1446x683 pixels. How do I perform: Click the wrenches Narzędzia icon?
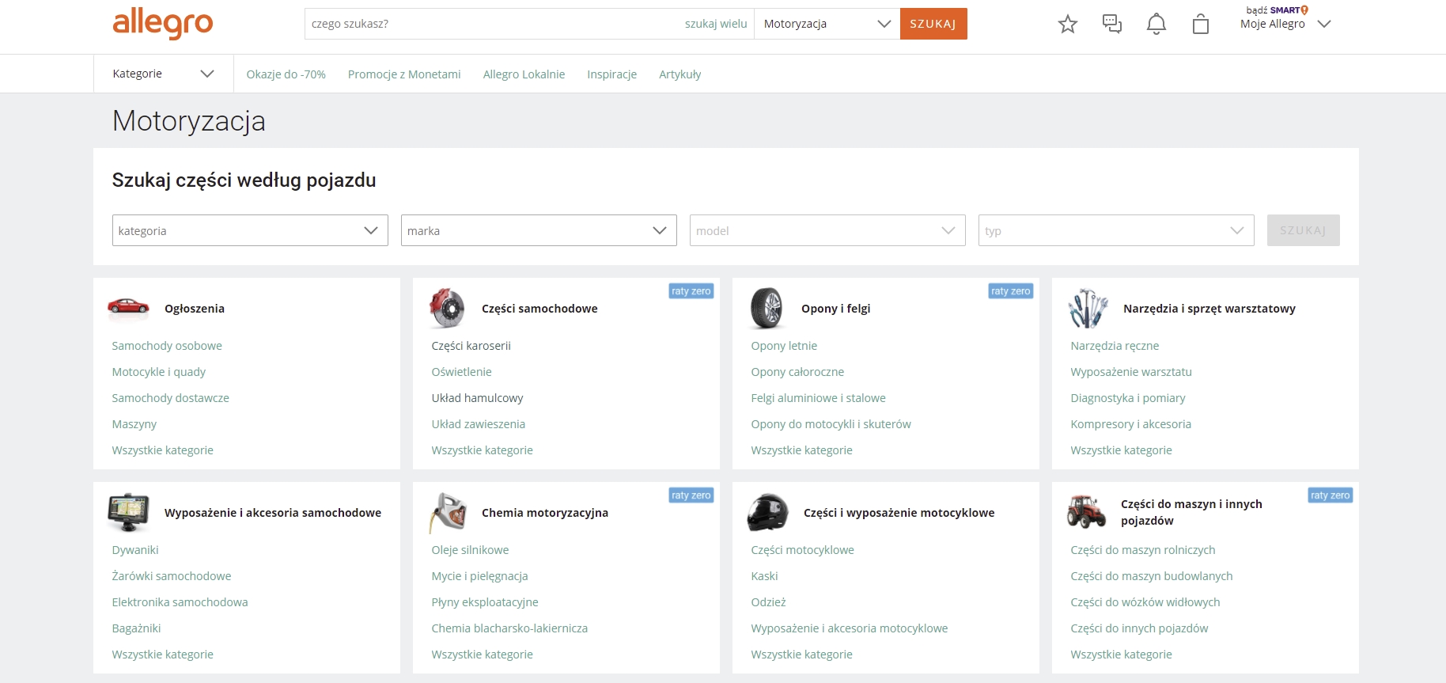pos(1088,309)
